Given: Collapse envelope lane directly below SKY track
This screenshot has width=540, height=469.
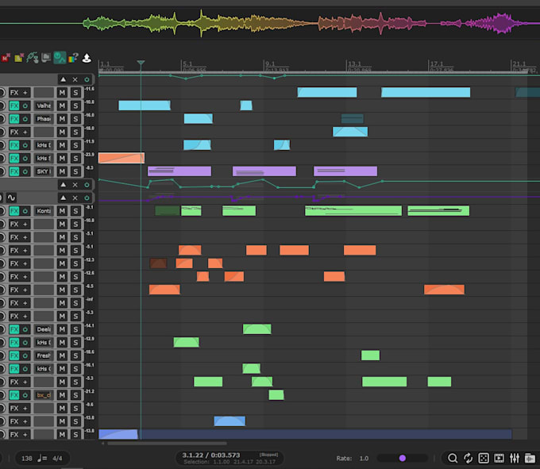Looking at the screenshot, I should point(64,185).
